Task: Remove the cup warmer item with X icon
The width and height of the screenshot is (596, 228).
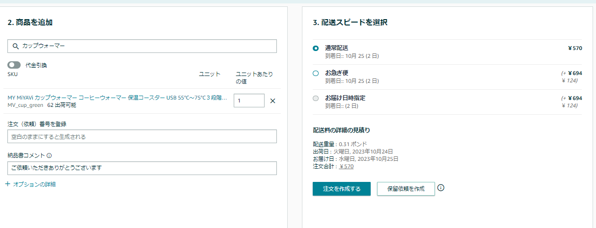Action: pos(273,101)
